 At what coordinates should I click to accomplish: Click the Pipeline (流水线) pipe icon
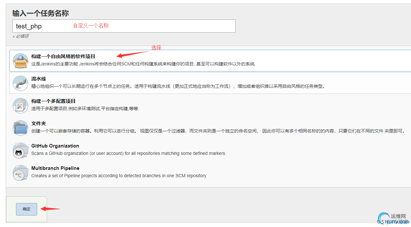[x=20, y=83]
